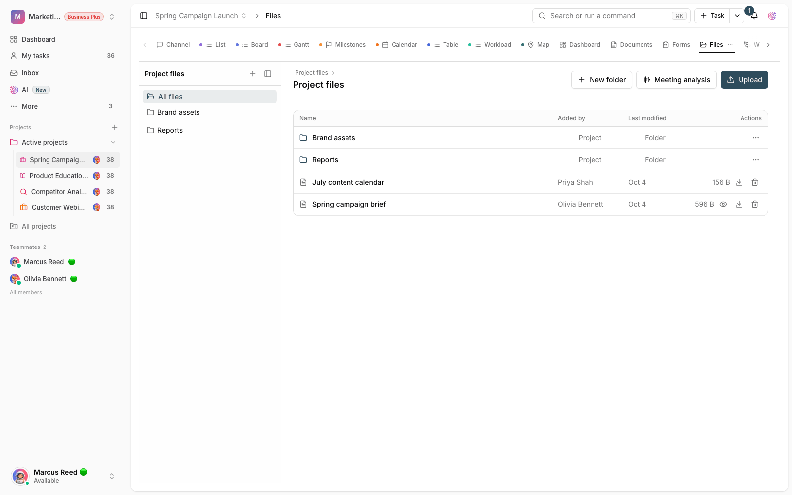Delete Spring campaign brief file
Image resolution: width=792 pixels, height=495 pixels.
[755, 204]
